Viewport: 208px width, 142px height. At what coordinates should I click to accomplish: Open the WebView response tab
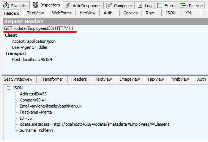click(180, 79)
